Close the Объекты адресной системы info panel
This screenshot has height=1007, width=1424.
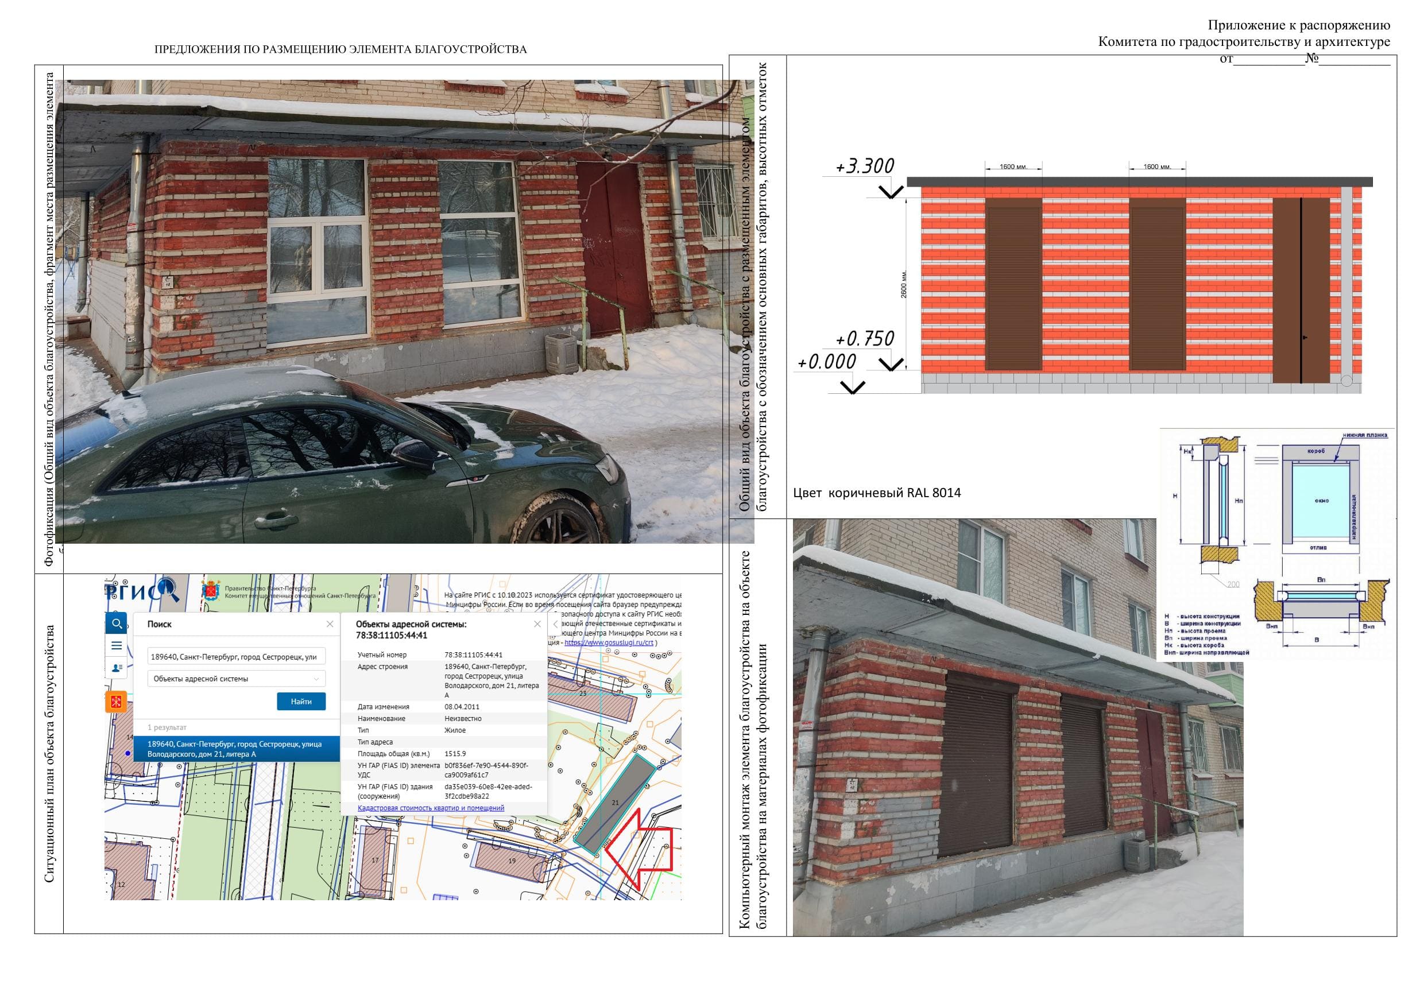537,624
